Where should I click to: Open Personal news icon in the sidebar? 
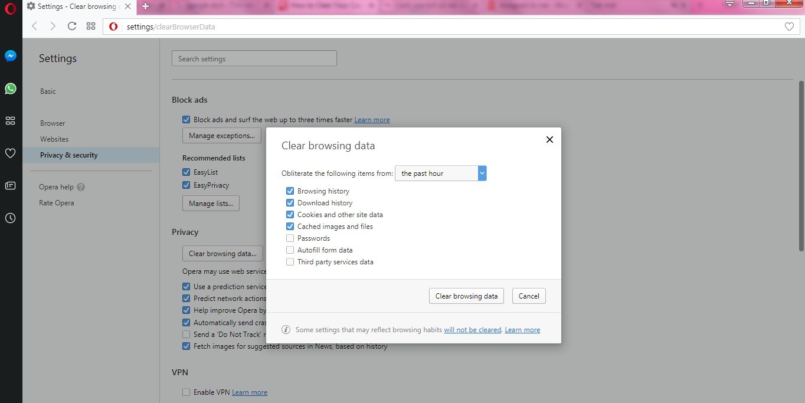(x=10, y=185)
